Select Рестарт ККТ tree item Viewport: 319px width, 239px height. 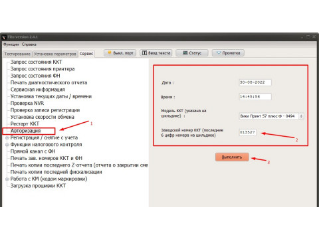(x=25, y=124)
